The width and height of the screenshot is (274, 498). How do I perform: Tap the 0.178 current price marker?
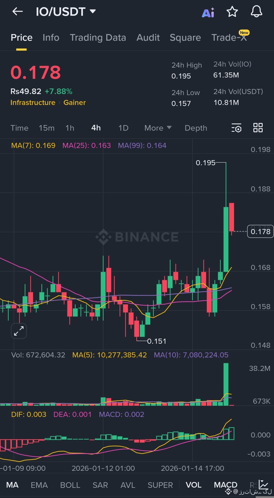coord(260,231)
